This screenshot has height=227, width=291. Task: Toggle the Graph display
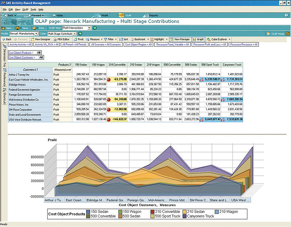[x=198, y=39]
